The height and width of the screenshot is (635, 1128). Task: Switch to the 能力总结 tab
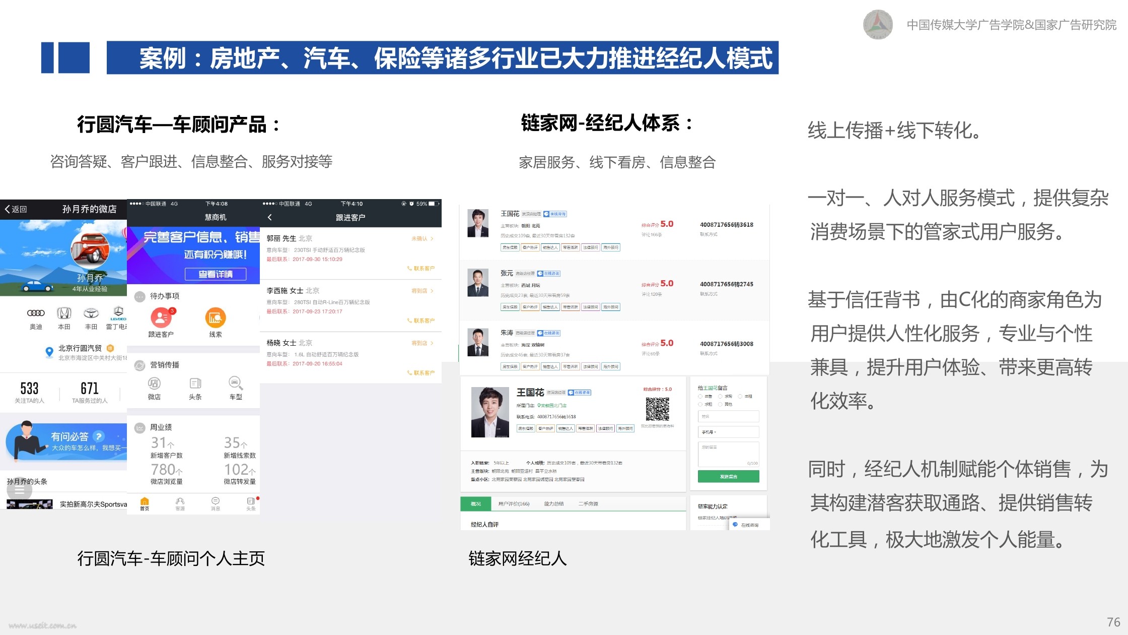[554, 504]
